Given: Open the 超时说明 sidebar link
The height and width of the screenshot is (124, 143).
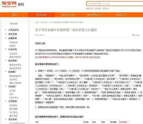Looking at the screenshot, I should point(13,116).
